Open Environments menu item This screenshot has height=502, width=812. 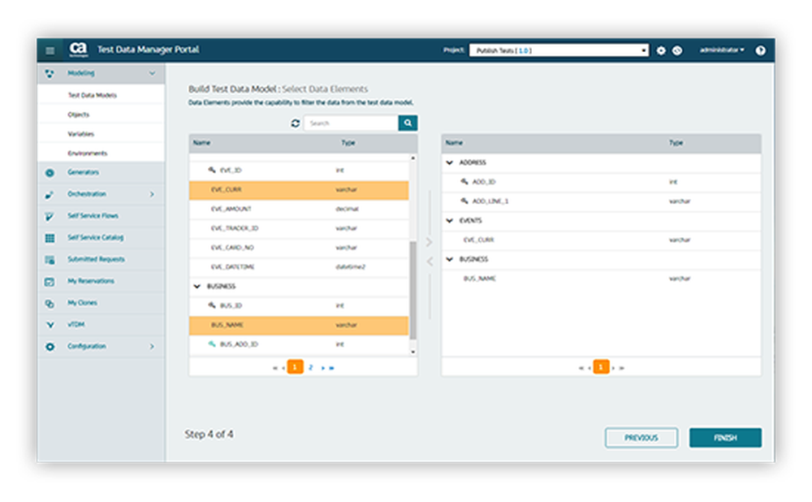pos(88,154)
